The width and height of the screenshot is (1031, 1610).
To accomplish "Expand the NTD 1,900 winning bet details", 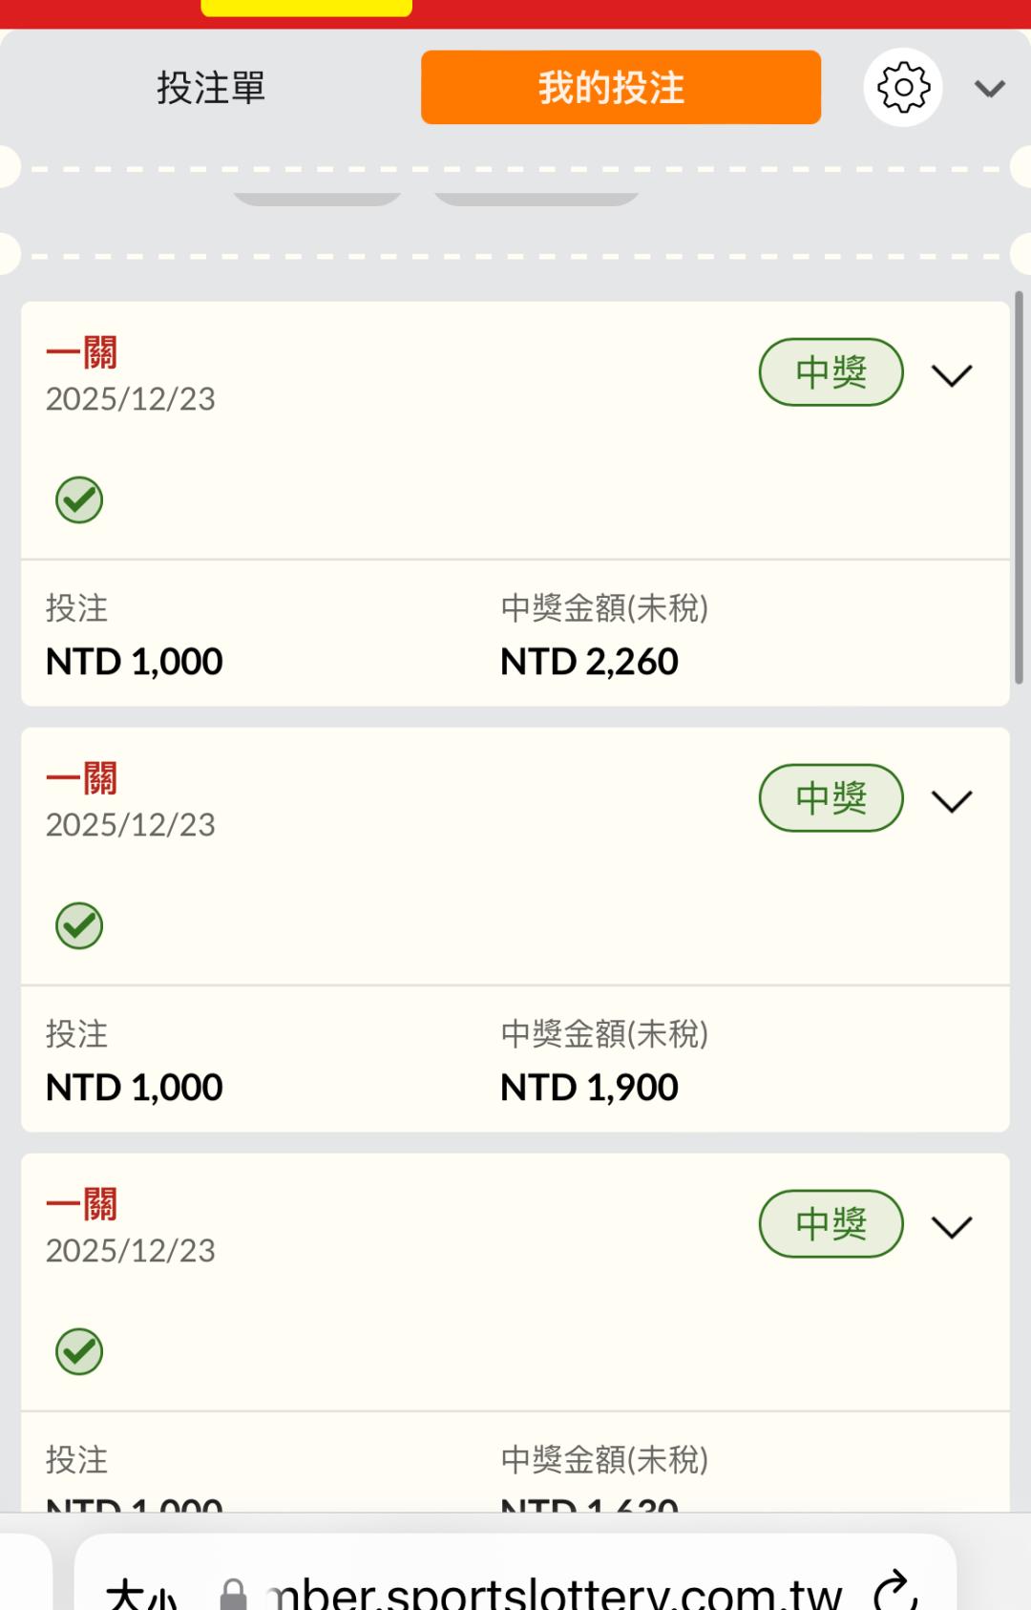I will point(952,801).
